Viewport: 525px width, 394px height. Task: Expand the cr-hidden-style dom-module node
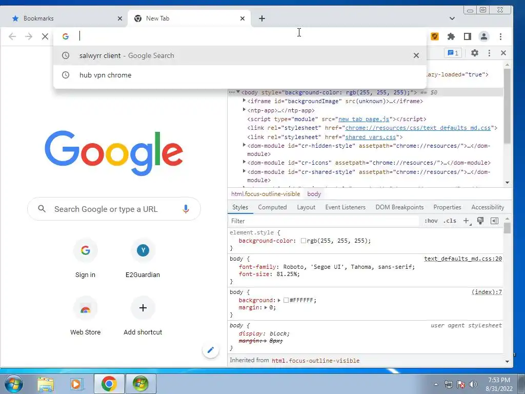(244, 145)
